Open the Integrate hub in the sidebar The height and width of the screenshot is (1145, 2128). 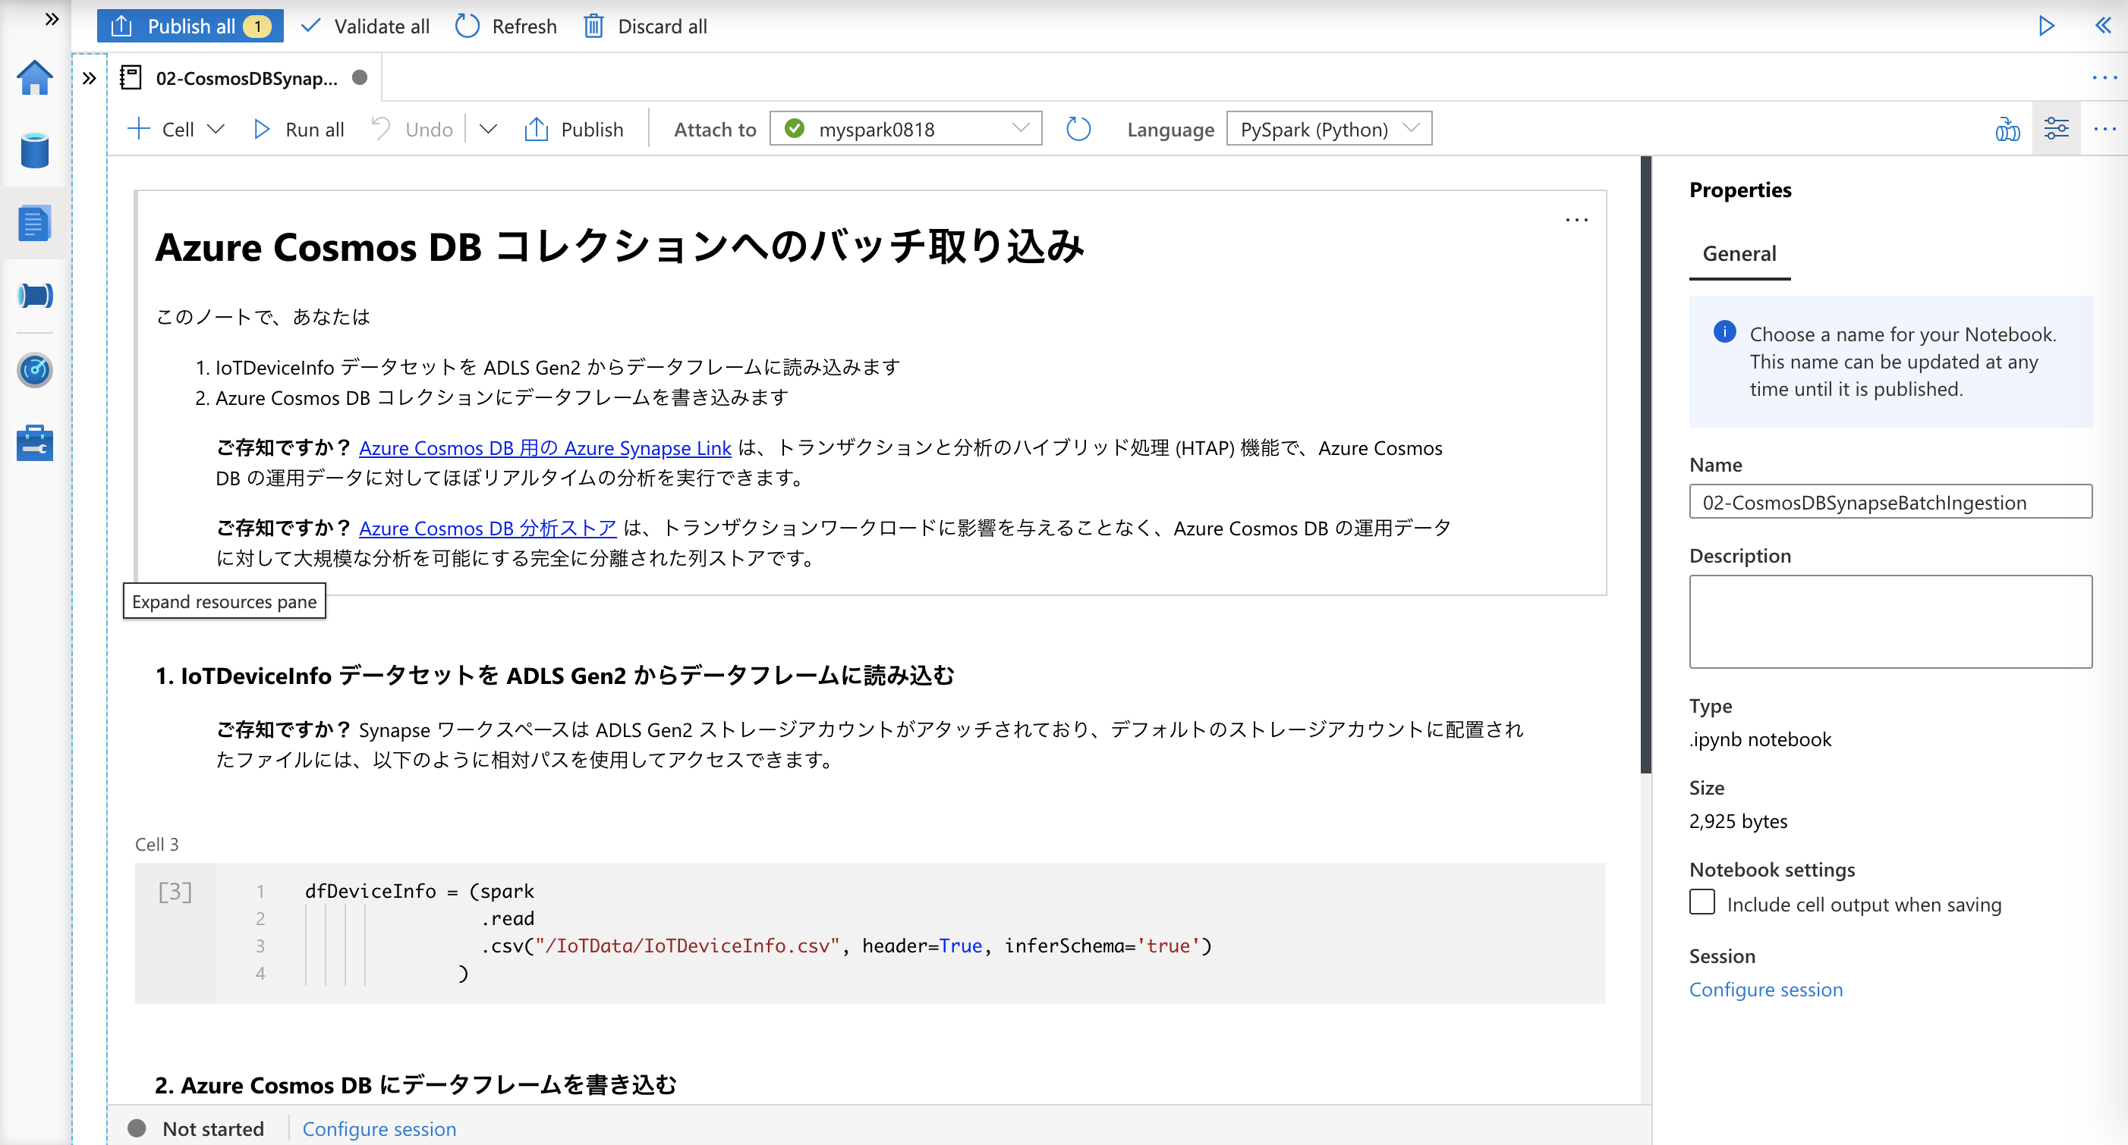(34, 295)
